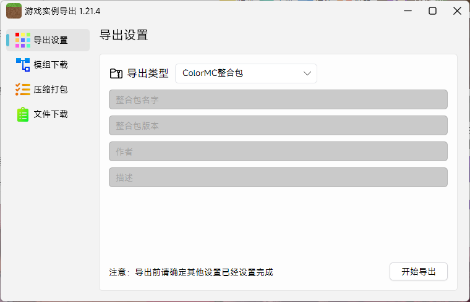470x302 pixels.
Task: Select the 作者 text field
Action: point(278,151)
